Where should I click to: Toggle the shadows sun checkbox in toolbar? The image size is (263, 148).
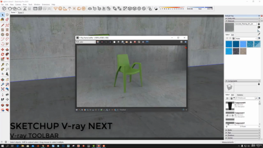click(x=156, y=9)
